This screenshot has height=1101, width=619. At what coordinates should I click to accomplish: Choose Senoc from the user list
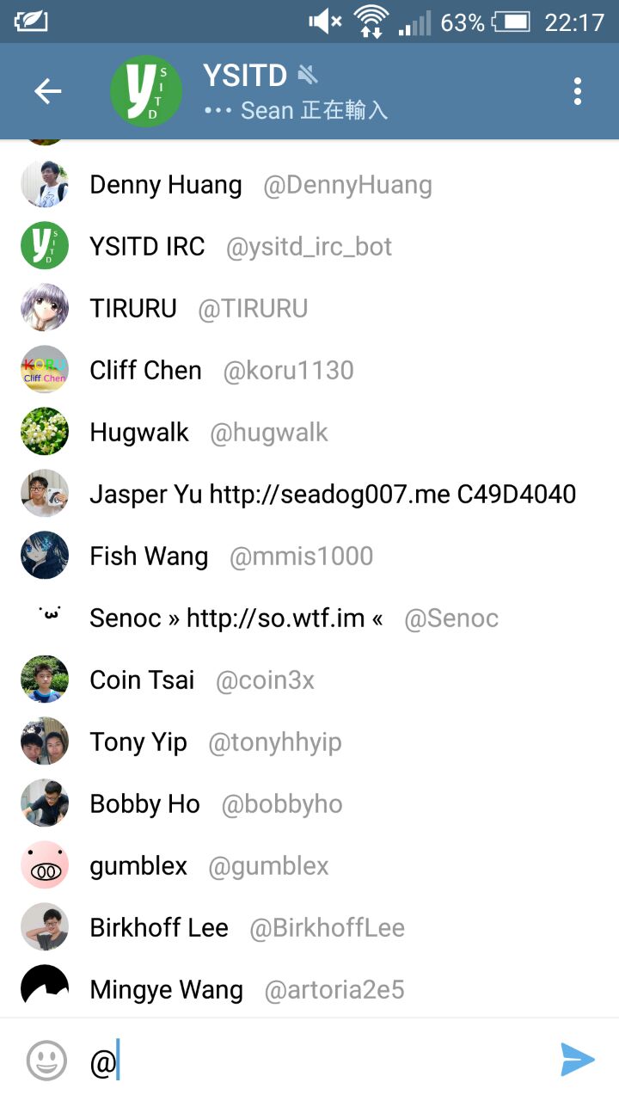click(309, 618)
